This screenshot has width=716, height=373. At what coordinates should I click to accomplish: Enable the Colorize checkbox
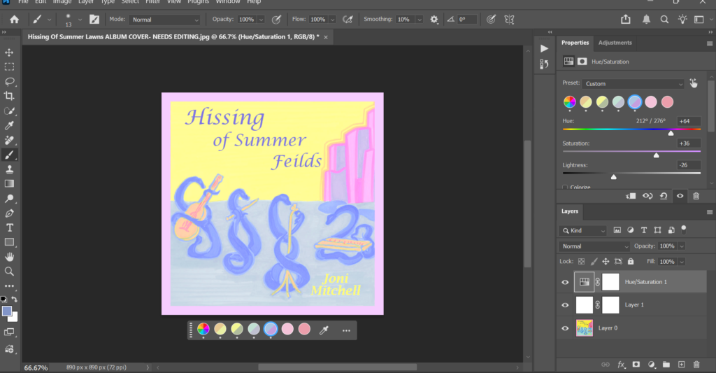point(565,188)
